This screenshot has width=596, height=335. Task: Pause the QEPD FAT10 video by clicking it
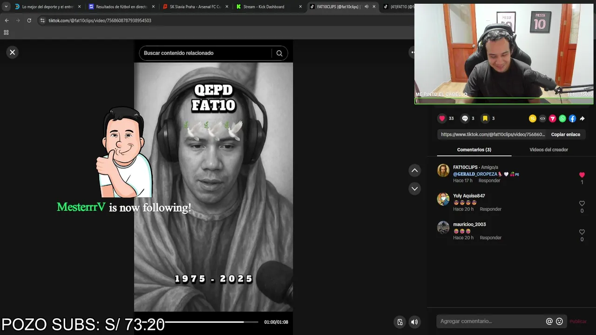coord(213,186)
